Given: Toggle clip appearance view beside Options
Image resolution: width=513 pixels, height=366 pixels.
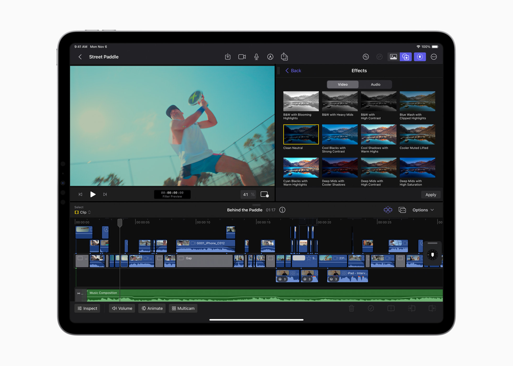Looking at the screenshot, I should coord(402,210).
